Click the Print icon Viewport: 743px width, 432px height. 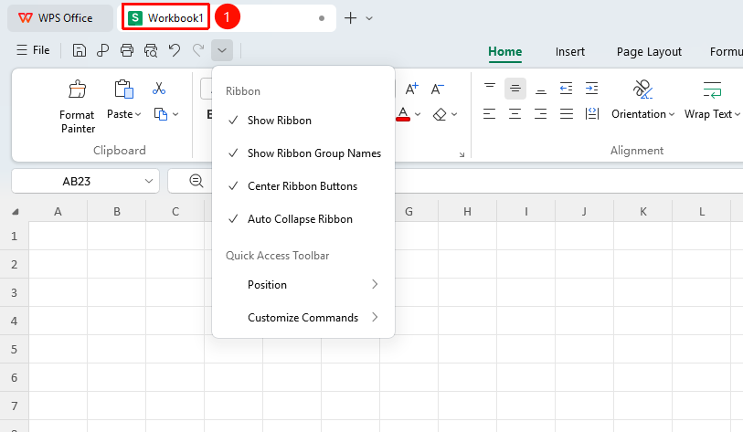click(127, 50)
